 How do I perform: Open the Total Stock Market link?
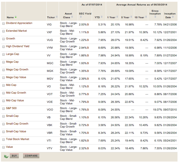18,139
